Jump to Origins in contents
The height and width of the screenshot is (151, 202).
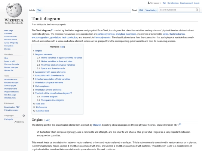pyautogui.click(x=39, y=51)
